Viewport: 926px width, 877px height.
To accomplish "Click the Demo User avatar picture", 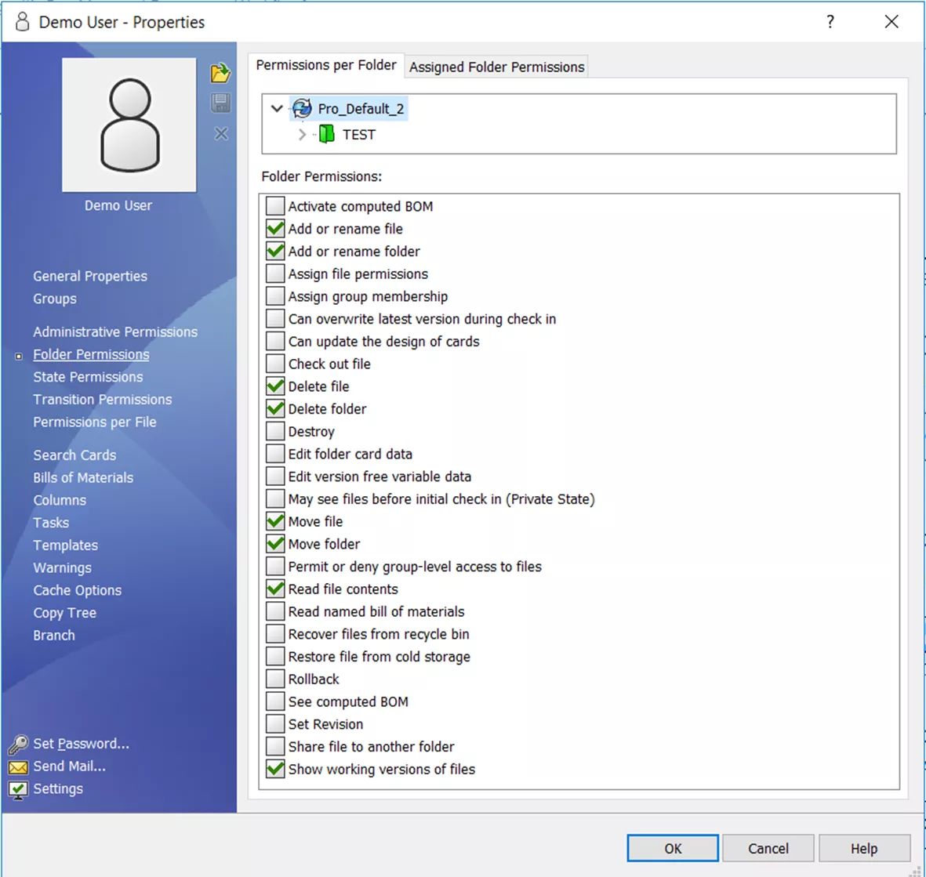I will pos(129,125).
